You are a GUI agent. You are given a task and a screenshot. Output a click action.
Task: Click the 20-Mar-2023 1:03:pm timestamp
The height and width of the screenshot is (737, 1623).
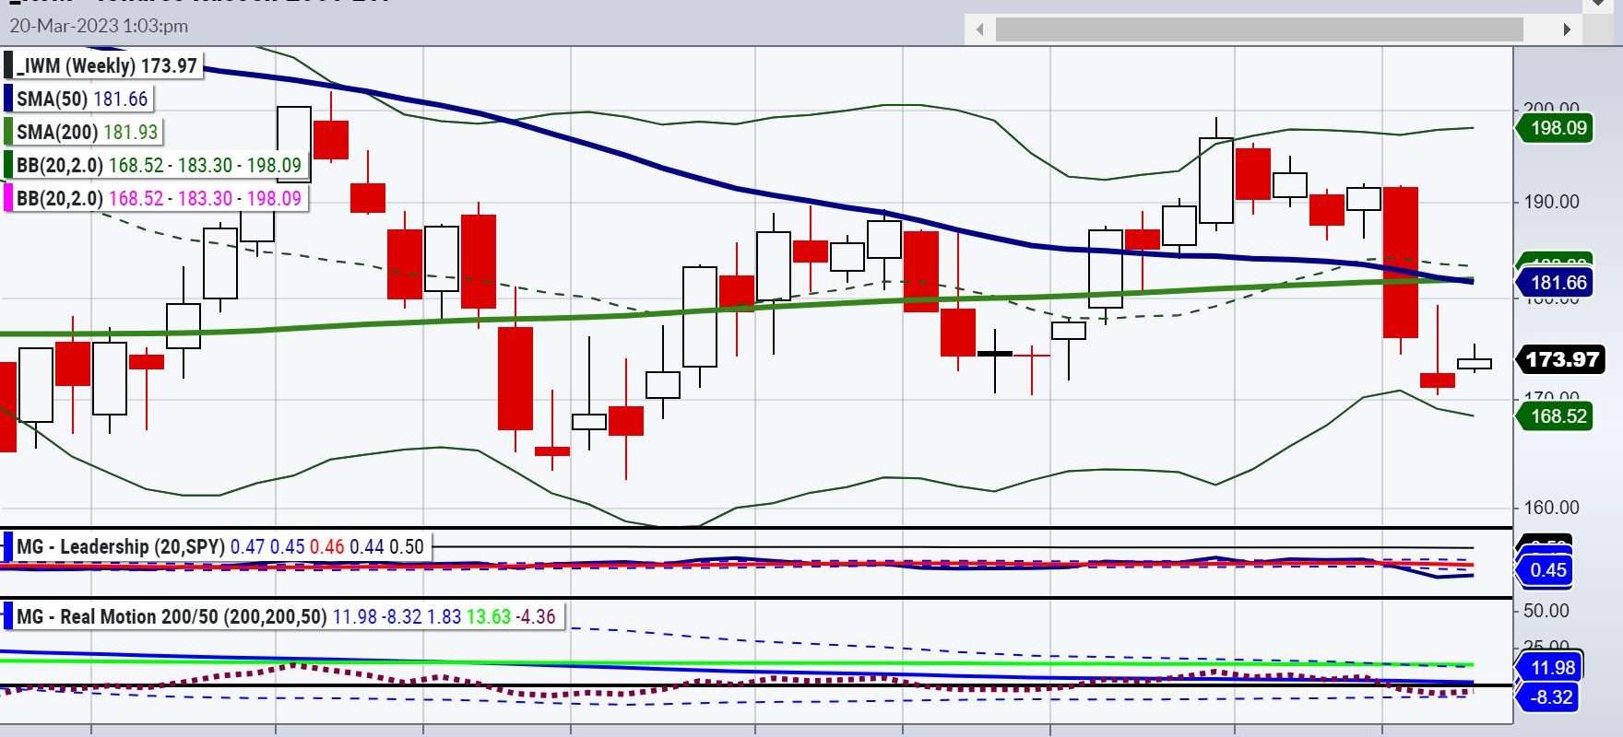click(x=99, y=26)
